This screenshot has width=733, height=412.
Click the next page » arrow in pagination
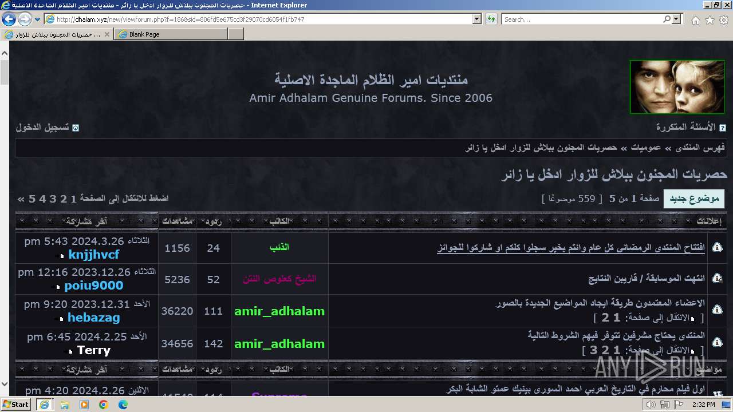click(x=21, y=199)
